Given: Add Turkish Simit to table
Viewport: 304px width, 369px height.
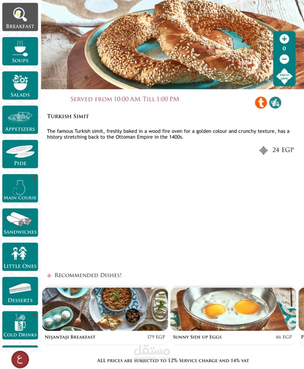Looking at the screenshot, I should pos(284,77).
